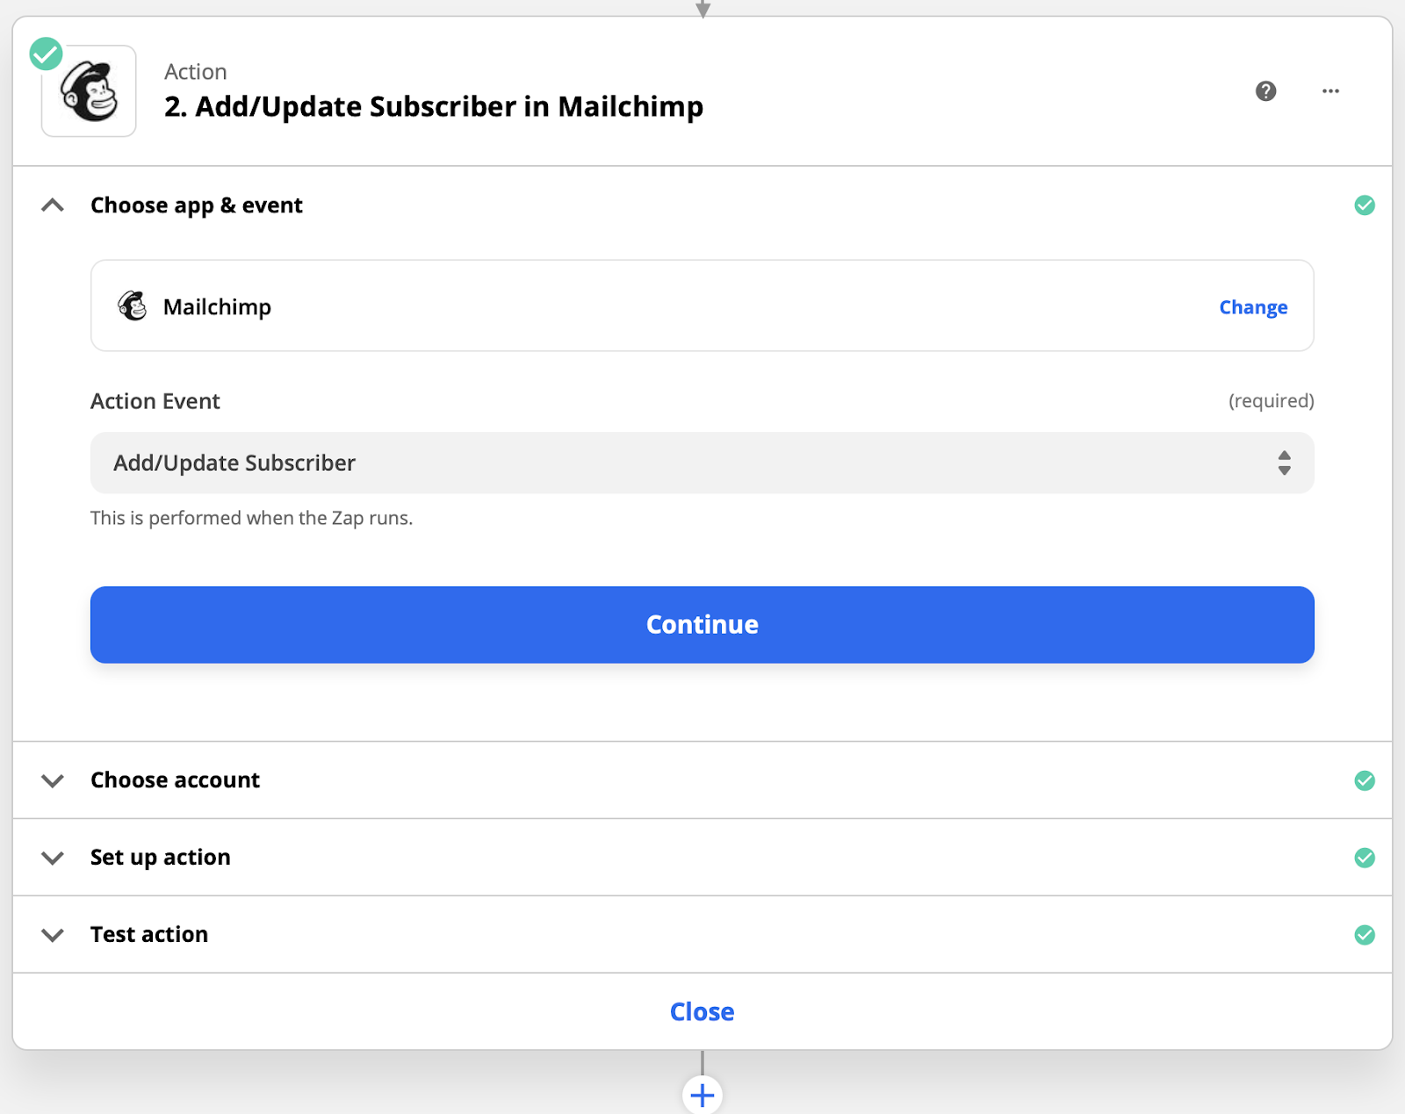The height and width of the screenshot is (1114, 1405).
Task: Click the (required) label
Action: (x=1272, y=401)
